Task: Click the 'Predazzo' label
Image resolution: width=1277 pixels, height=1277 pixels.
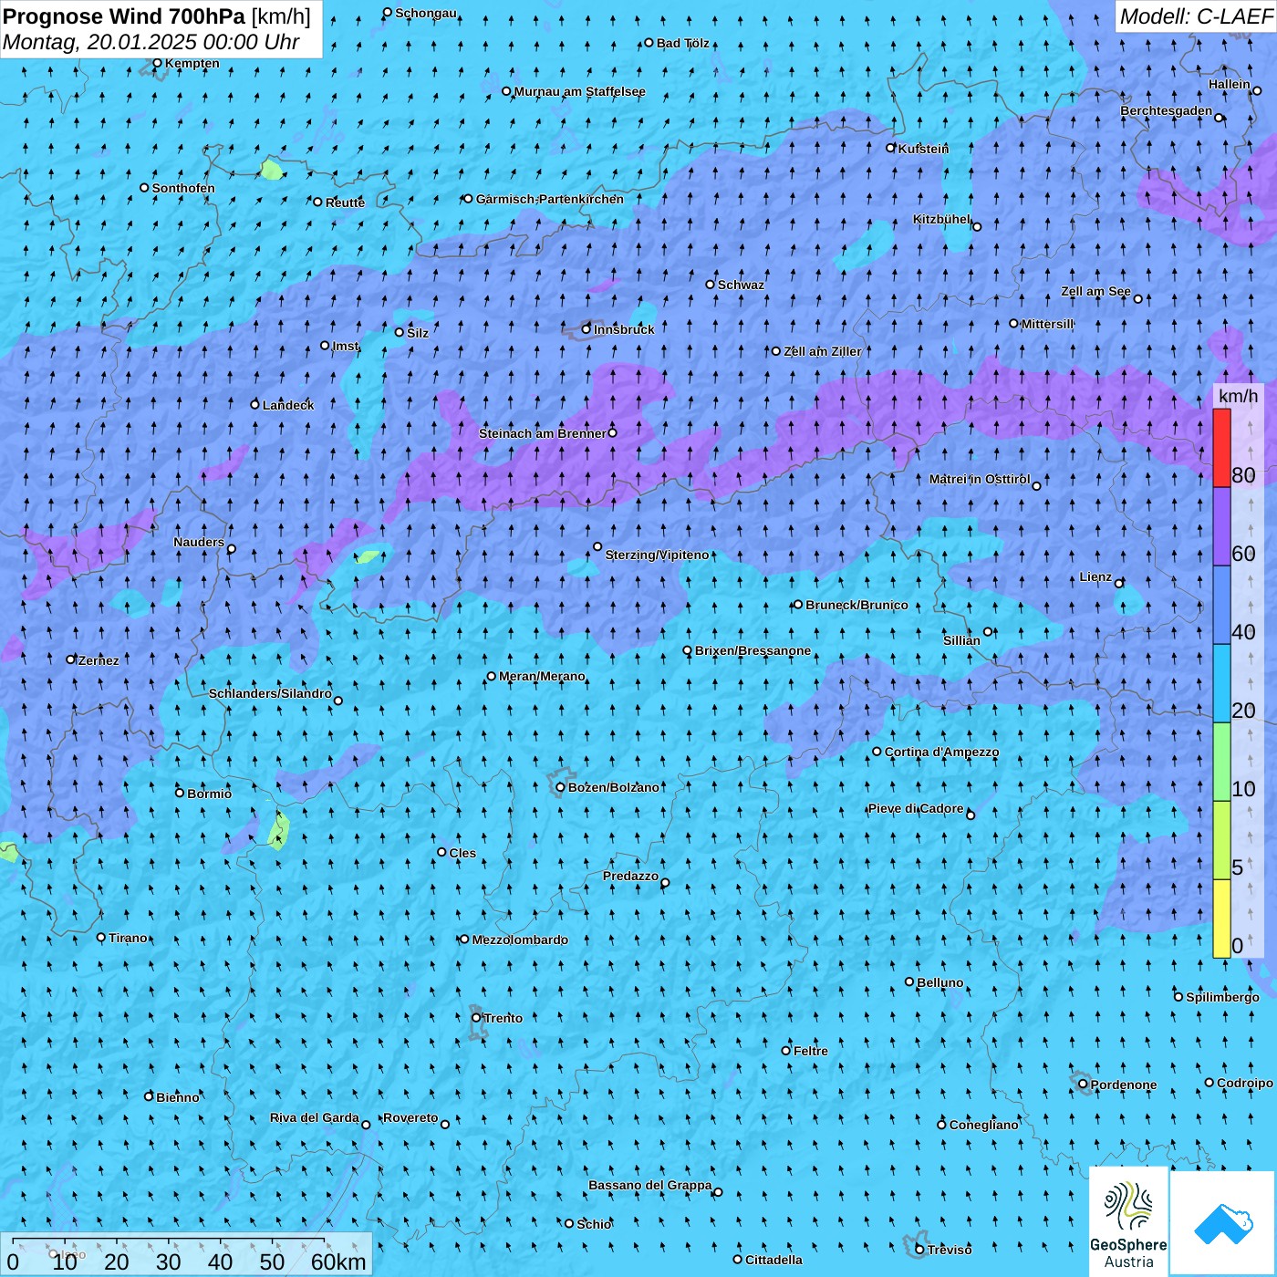Action: click(630, 876)
